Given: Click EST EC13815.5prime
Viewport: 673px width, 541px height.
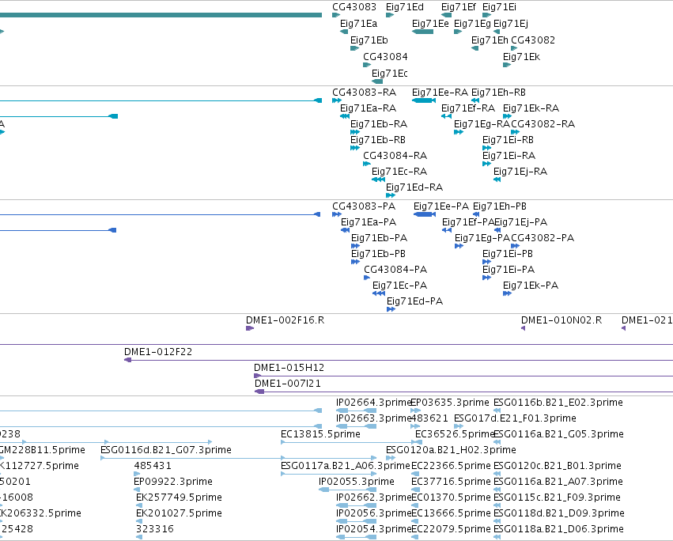Looking at the screenshot, I should tap(320, 434).
